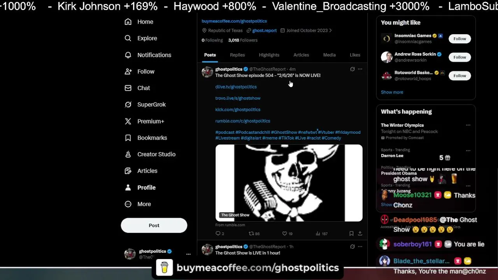Image resolution: width=498 pixels, height=280 pixels.
Task: Open the Articles profile tab
Action: pyautogui.click(x=301, y=55)
